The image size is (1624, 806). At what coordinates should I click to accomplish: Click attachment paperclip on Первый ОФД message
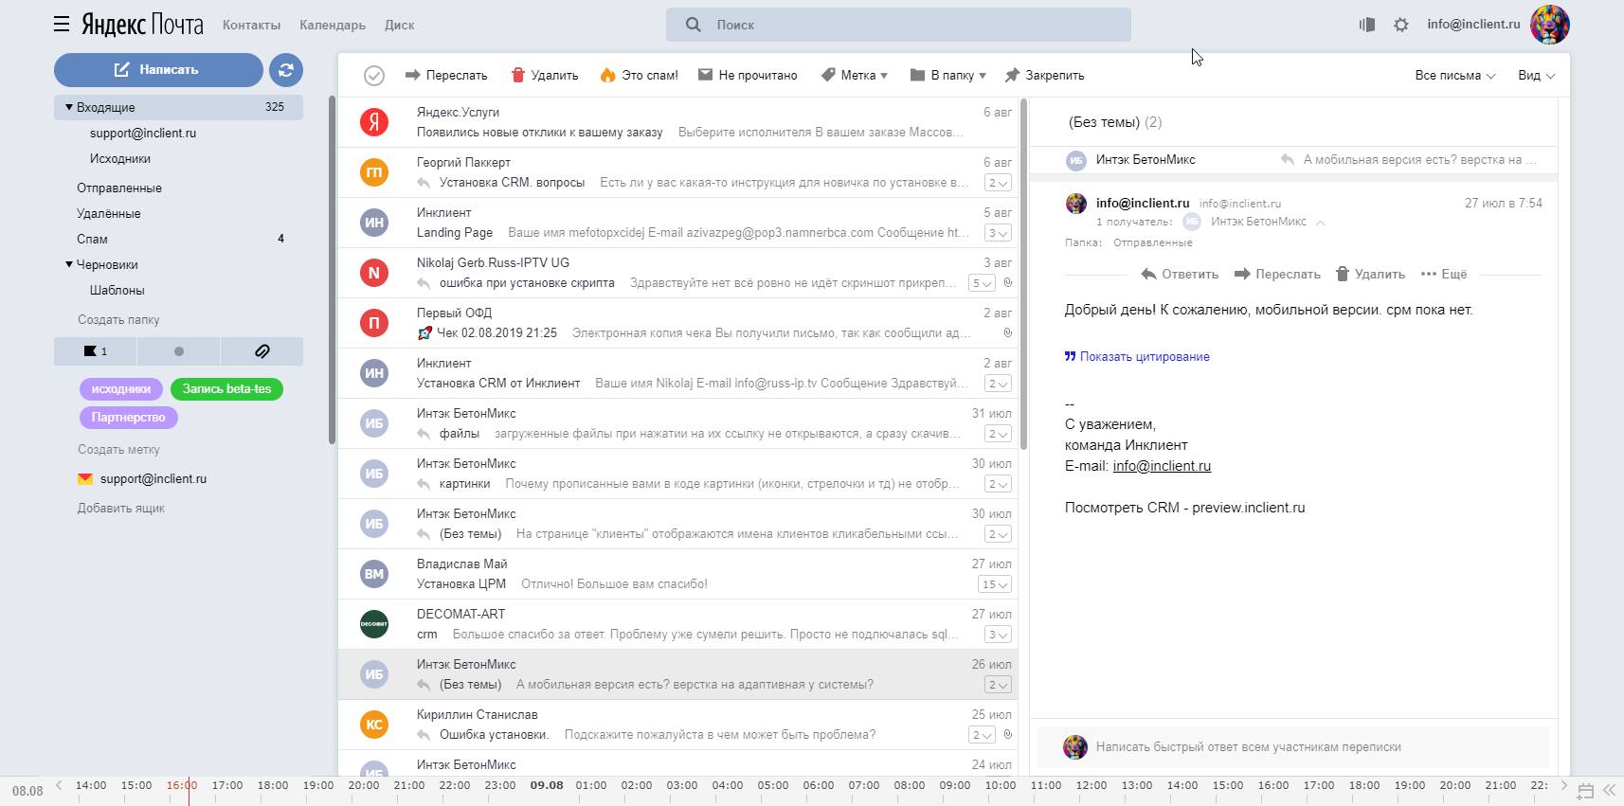tap(1008, 332)
